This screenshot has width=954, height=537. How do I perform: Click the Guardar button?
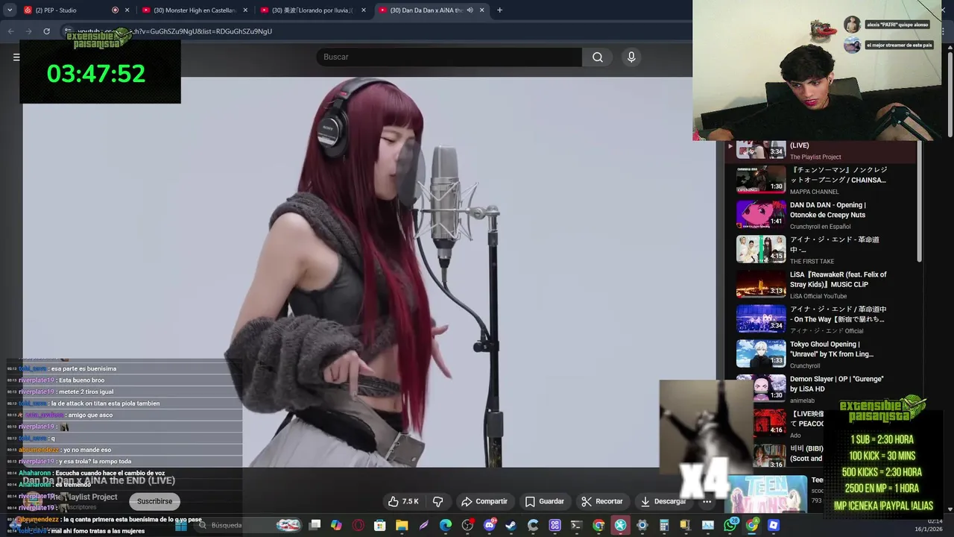(545, 501)
